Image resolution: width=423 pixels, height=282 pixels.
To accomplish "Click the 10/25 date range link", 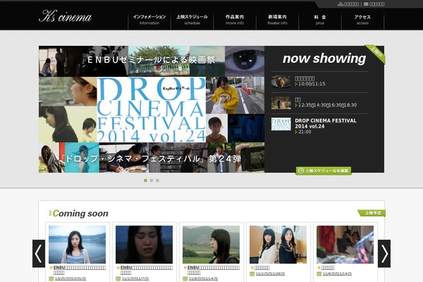I will (x=70, y=278).
